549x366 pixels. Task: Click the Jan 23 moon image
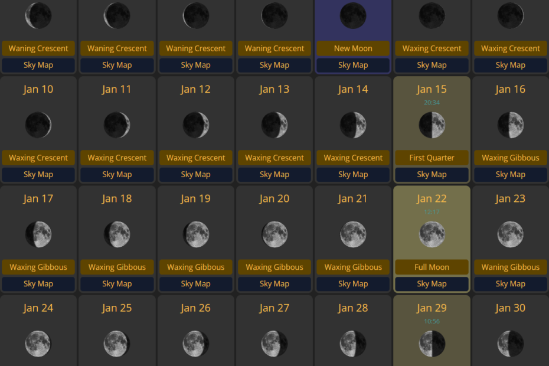pyautogui.click(x=511, y=234)
